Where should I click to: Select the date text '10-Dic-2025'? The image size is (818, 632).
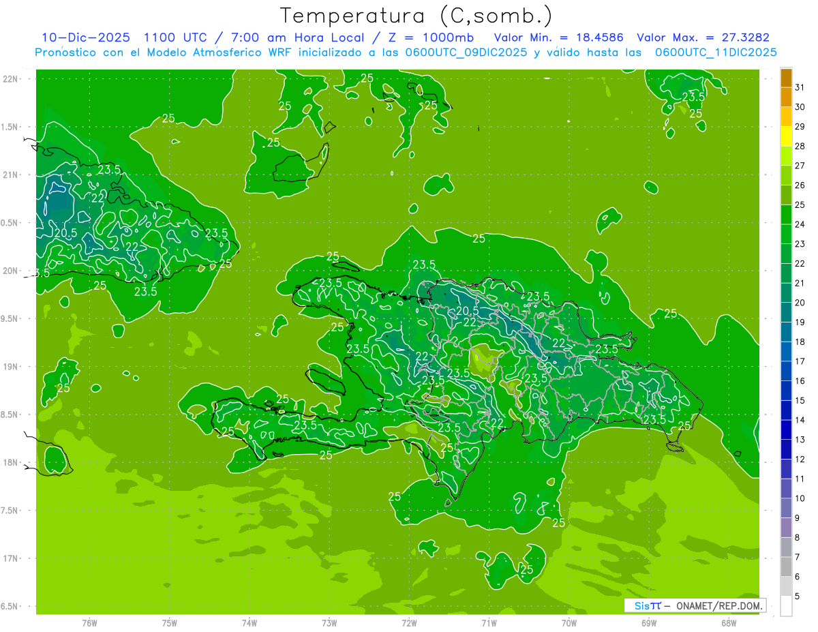pos(86,37)
